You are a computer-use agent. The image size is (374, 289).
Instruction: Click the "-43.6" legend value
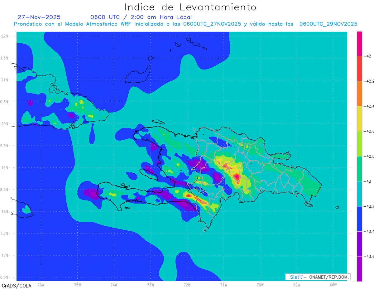369,256
